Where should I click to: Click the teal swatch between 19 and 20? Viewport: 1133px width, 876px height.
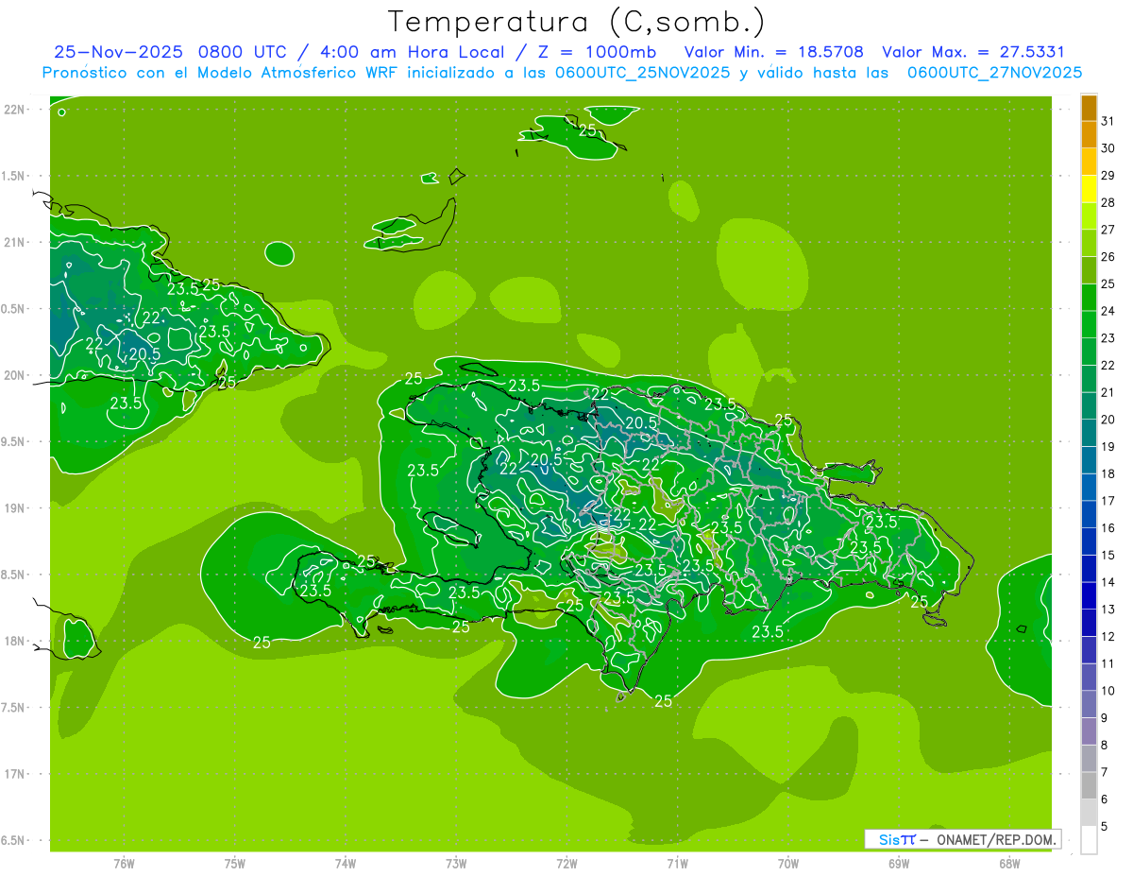[x=1089, y=433]
